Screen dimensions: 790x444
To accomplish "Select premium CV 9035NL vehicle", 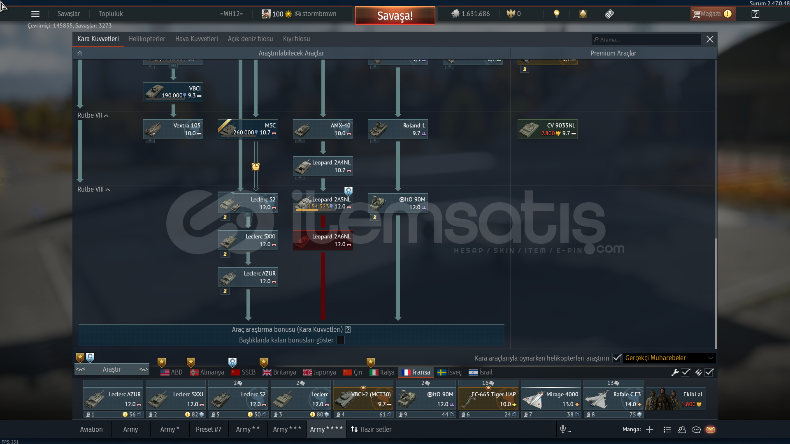I will point(548,129).
